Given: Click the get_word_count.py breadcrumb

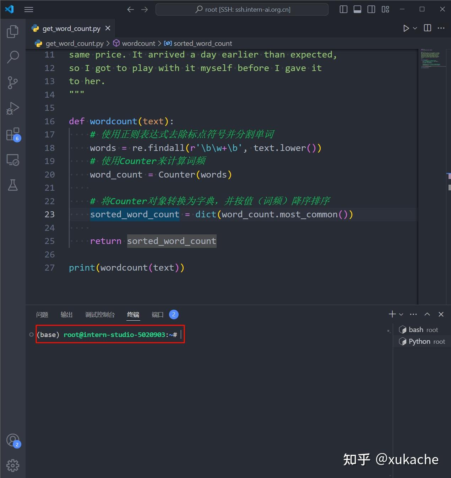Looking at the screenshot, I should (x=69, y=43).
